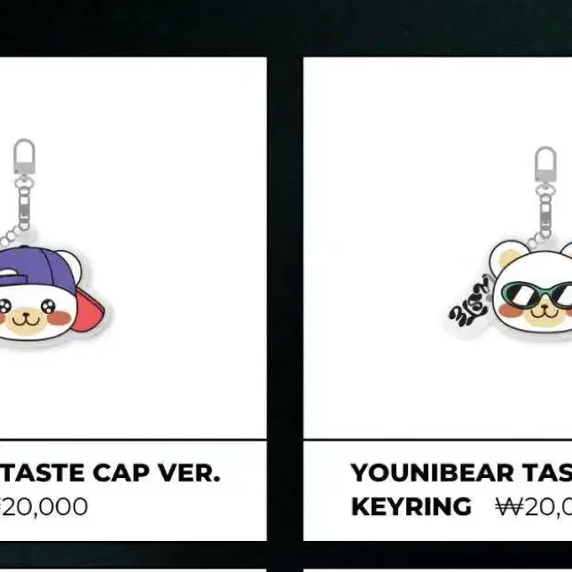Screen dimensions: 572x572
Task: Select the left product card white area
Action: [133, 248]
